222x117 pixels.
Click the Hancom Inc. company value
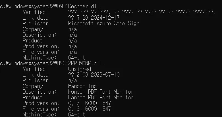click(84, 86)
